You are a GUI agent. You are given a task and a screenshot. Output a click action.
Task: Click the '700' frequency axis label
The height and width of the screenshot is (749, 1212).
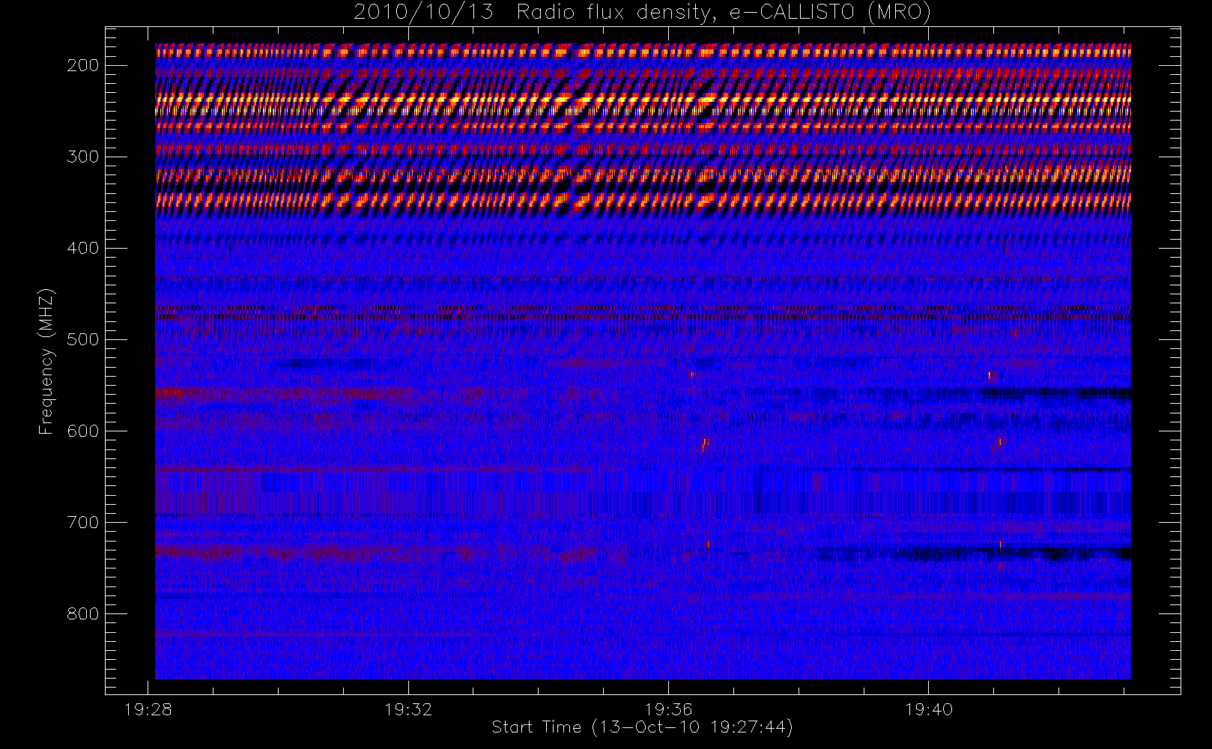pyautogui.click(x=82, y=522)
